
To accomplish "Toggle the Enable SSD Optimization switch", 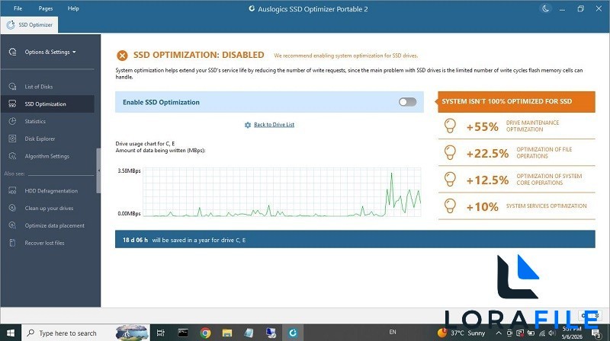I will point(407,102).
